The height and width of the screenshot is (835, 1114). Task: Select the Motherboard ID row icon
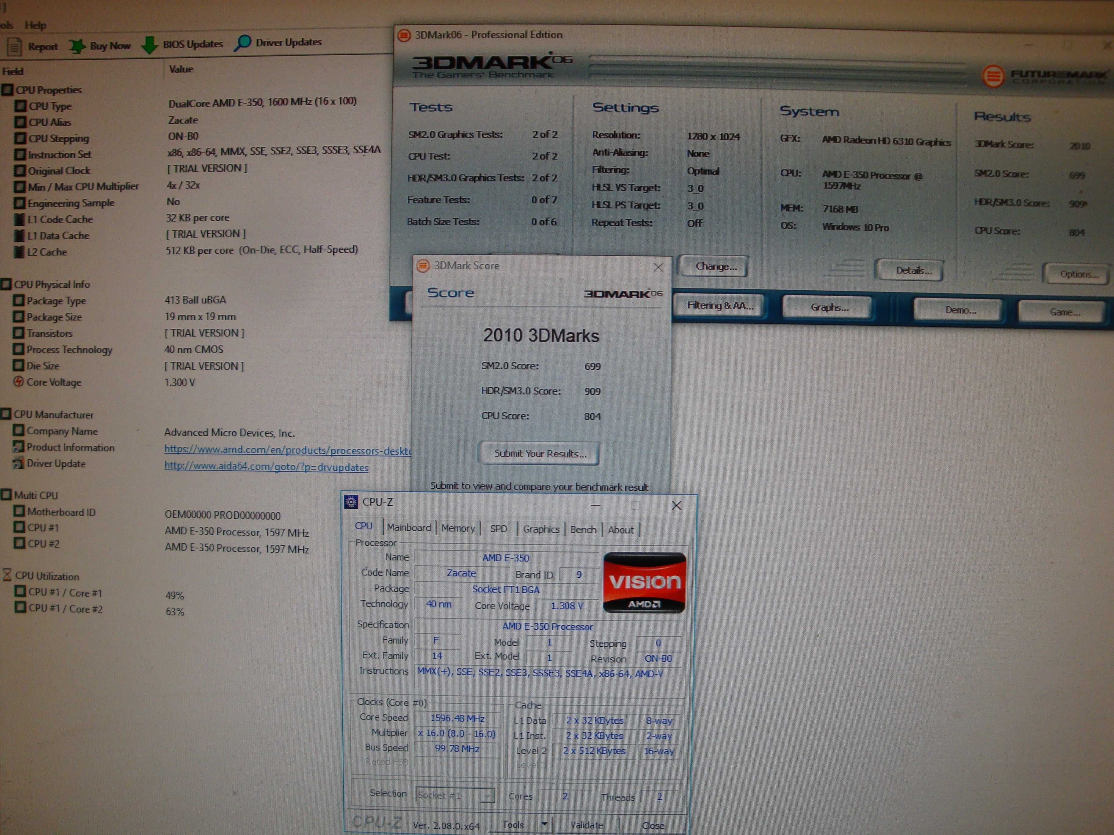tap(19, 511)
